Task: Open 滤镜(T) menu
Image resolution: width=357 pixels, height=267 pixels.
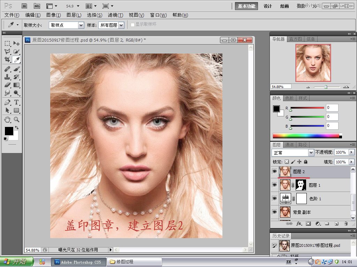Action: (x=115, y=15)
